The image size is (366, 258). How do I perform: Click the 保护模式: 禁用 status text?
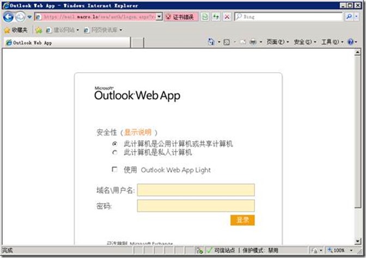tap(260, 250)
